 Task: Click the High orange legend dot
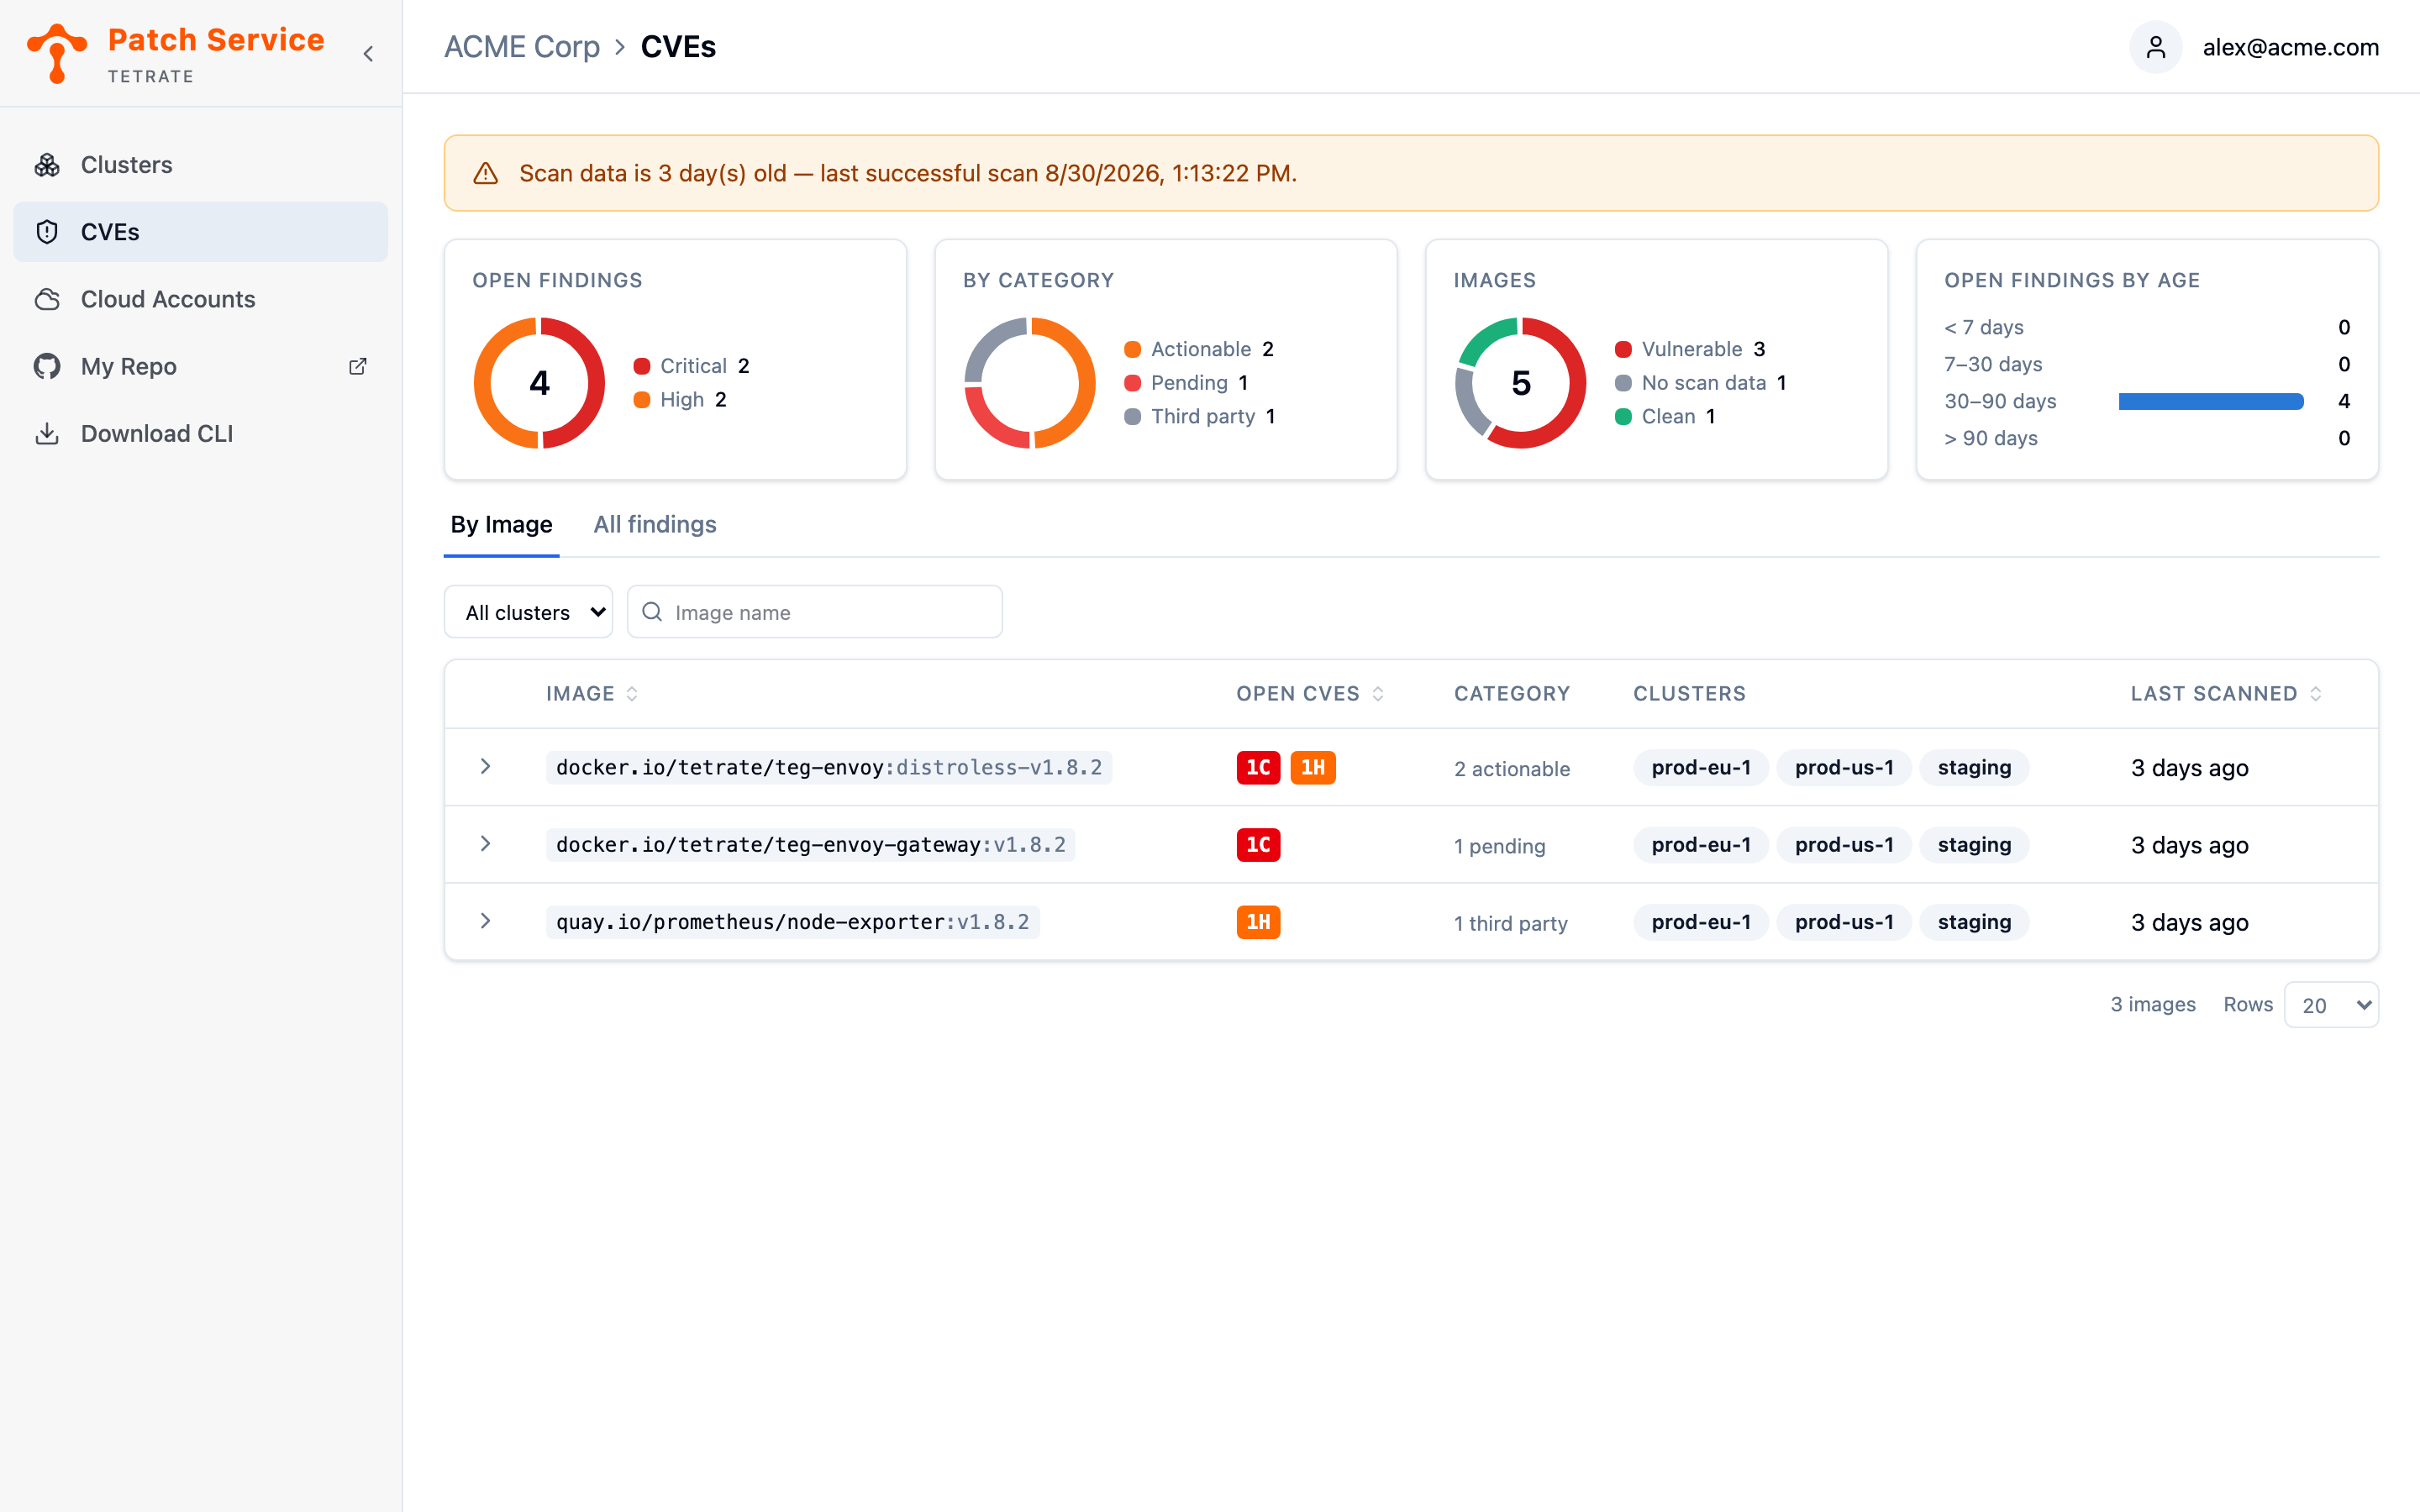[642, 400]
